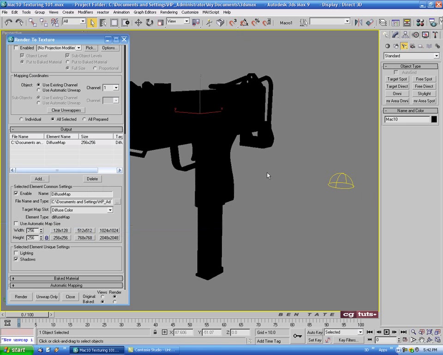Select the Cameras category icon
Screen dimensions: 443x355
[413, 46]
